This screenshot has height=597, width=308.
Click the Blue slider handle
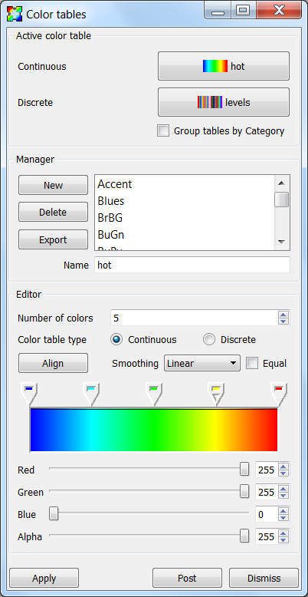tap(54, 514)
